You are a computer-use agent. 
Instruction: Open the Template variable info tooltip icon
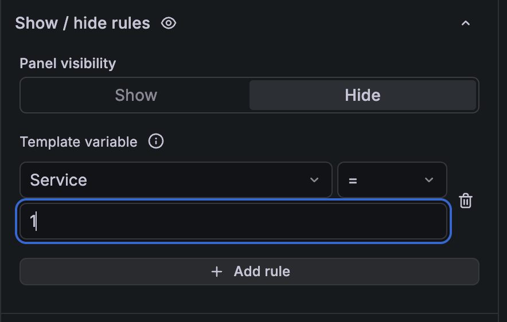click(156, 142)
